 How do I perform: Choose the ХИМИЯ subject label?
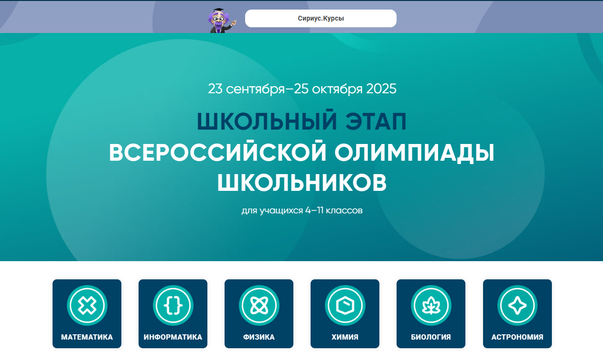[x=345, y=337]
